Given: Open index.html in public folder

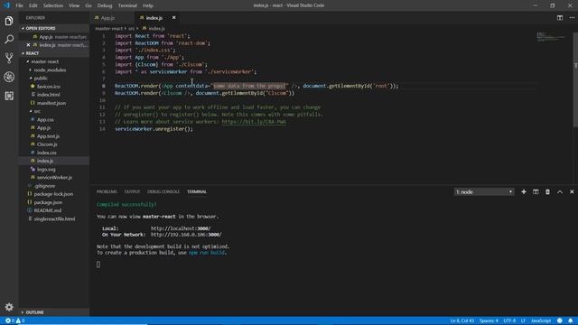Looking at the screenshot, I should (x=48, y=95).
